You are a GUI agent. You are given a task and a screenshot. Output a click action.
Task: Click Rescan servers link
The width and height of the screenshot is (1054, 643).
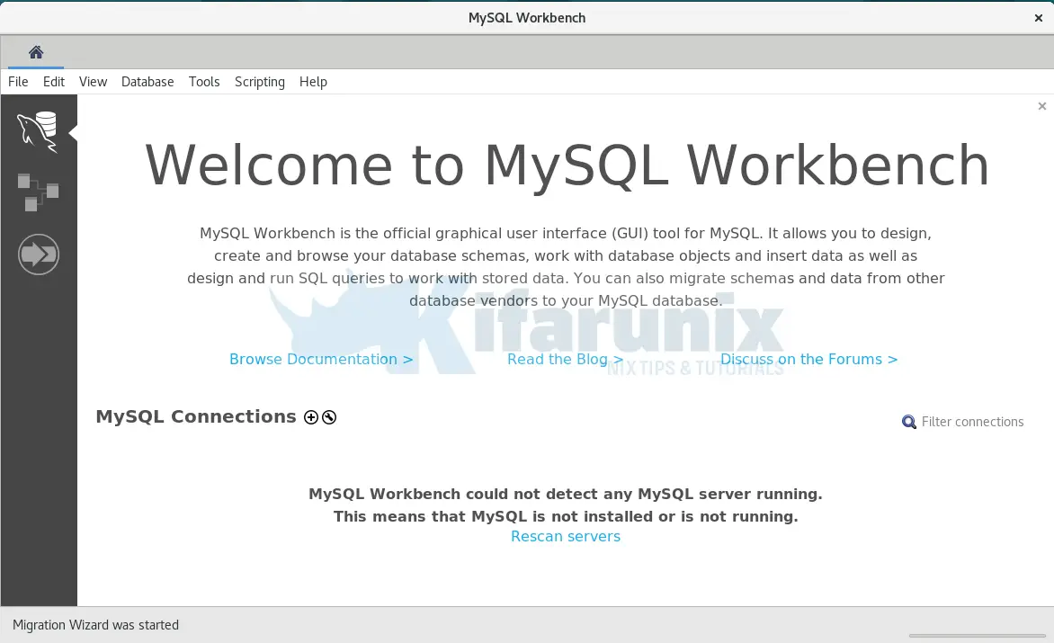[x=566, y=536]
